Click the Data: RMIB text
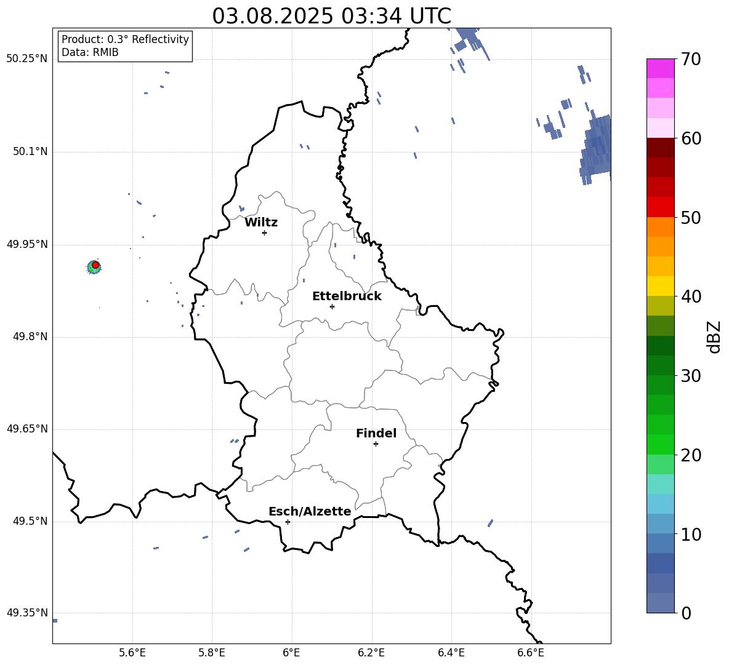Screen dimensions: 729x665 (x=90, y=52)
